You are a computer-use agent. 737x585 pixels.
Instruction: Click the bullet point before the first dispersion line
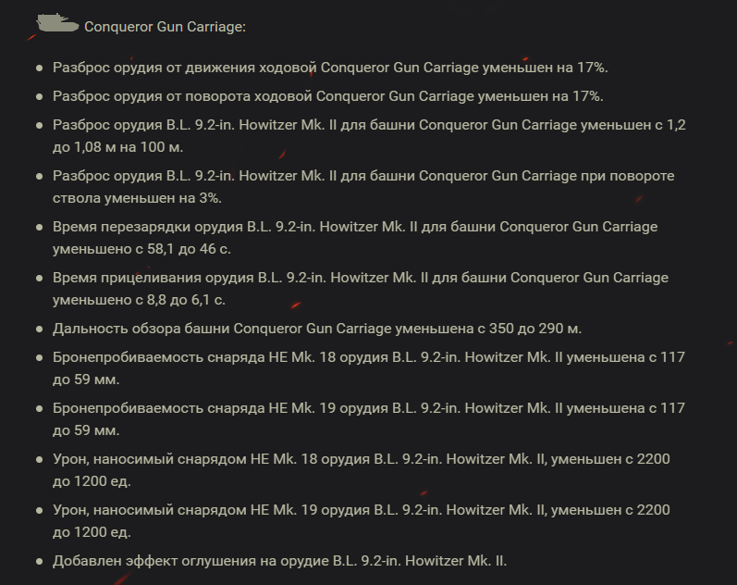[x=40, y=68]
